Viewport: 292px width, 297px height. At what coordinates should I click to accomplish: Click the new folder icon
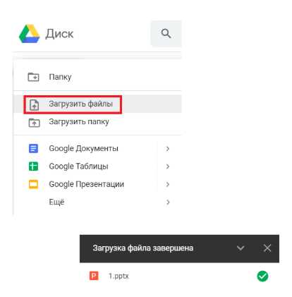[33, 77]
